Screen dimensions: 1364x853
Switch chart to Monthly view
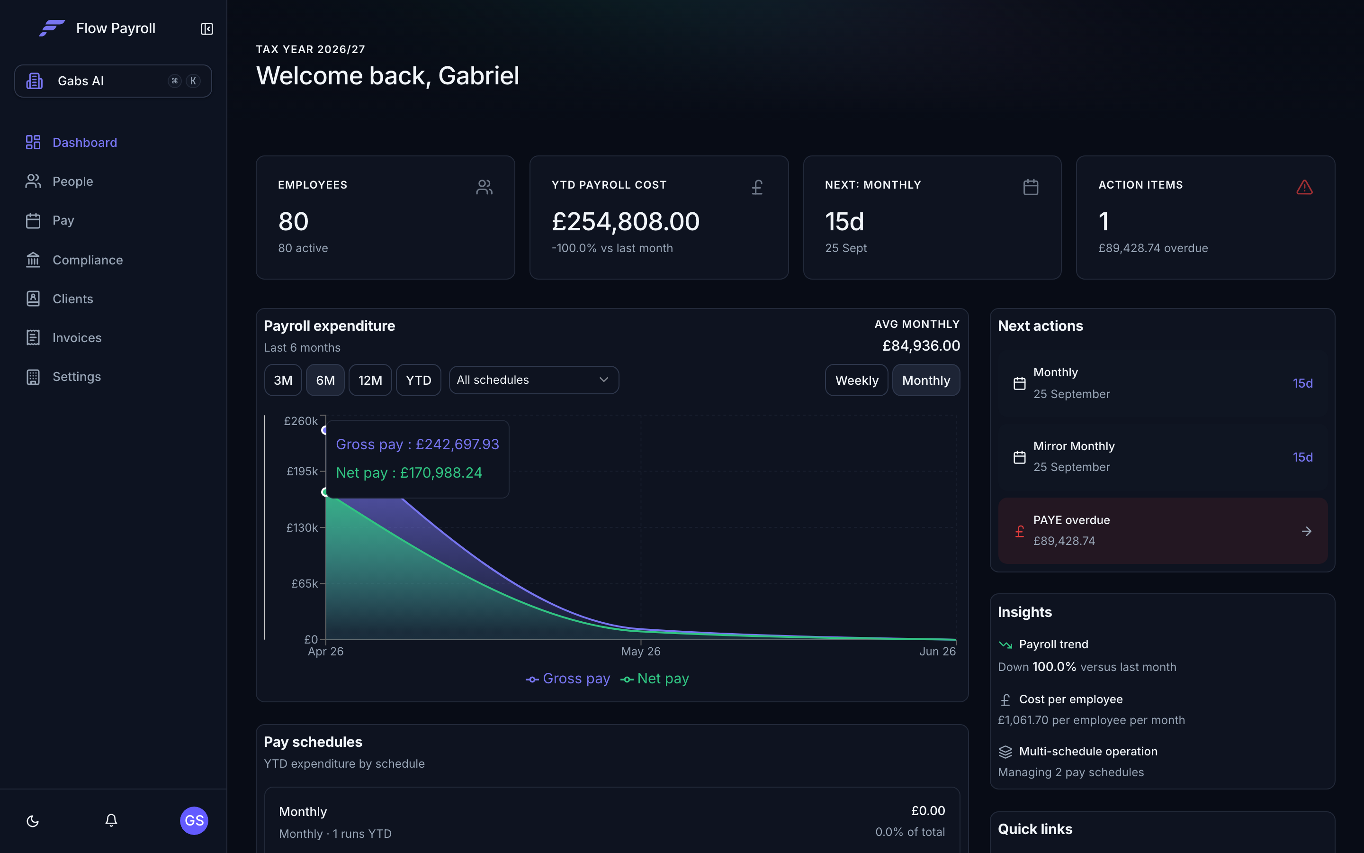[x=926, y=380]
